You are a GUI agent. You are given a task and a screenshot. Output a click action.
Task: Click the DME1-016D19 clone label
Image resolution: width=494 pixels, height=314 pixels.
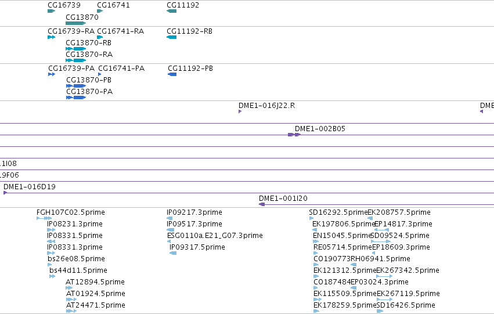click(30, 187)
